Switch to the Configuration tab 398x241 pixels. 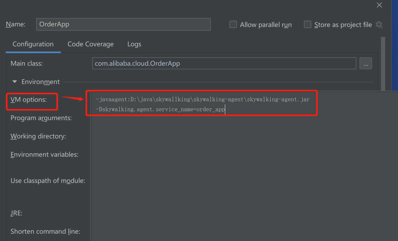[33, 44]
